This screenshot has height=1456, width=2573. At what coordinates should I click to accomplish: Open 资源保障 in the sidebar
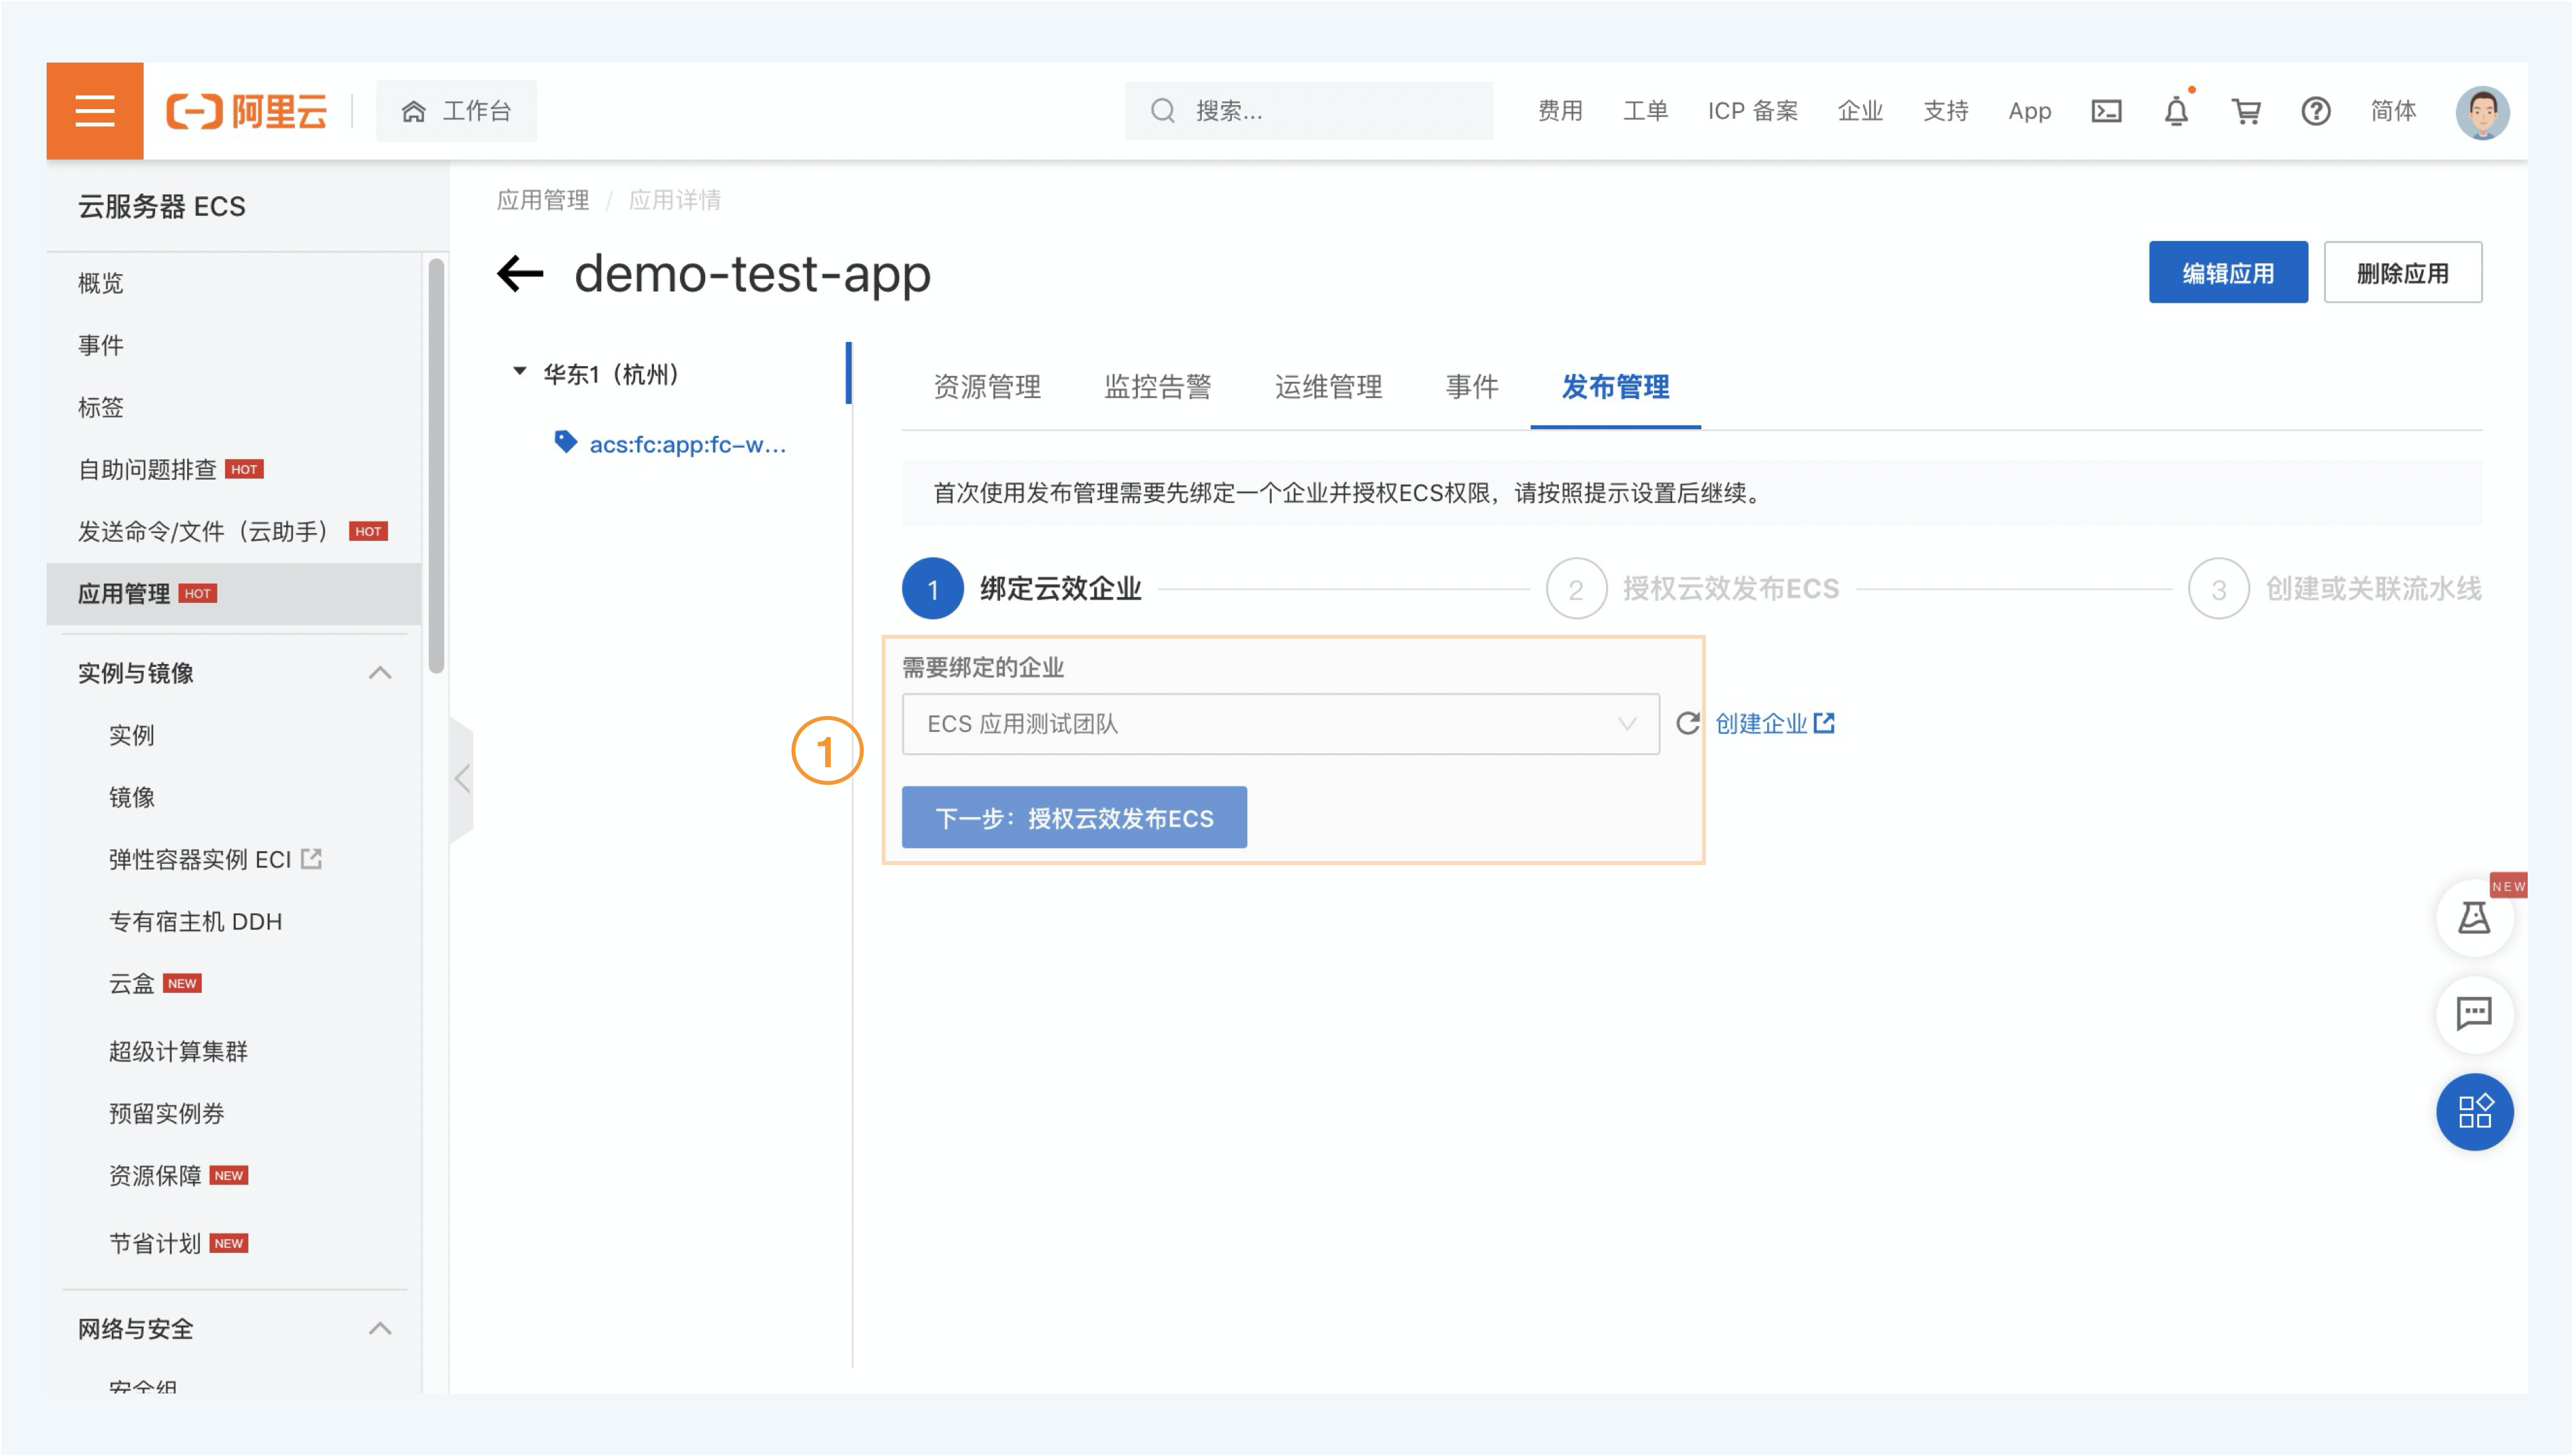[155, 1175]
